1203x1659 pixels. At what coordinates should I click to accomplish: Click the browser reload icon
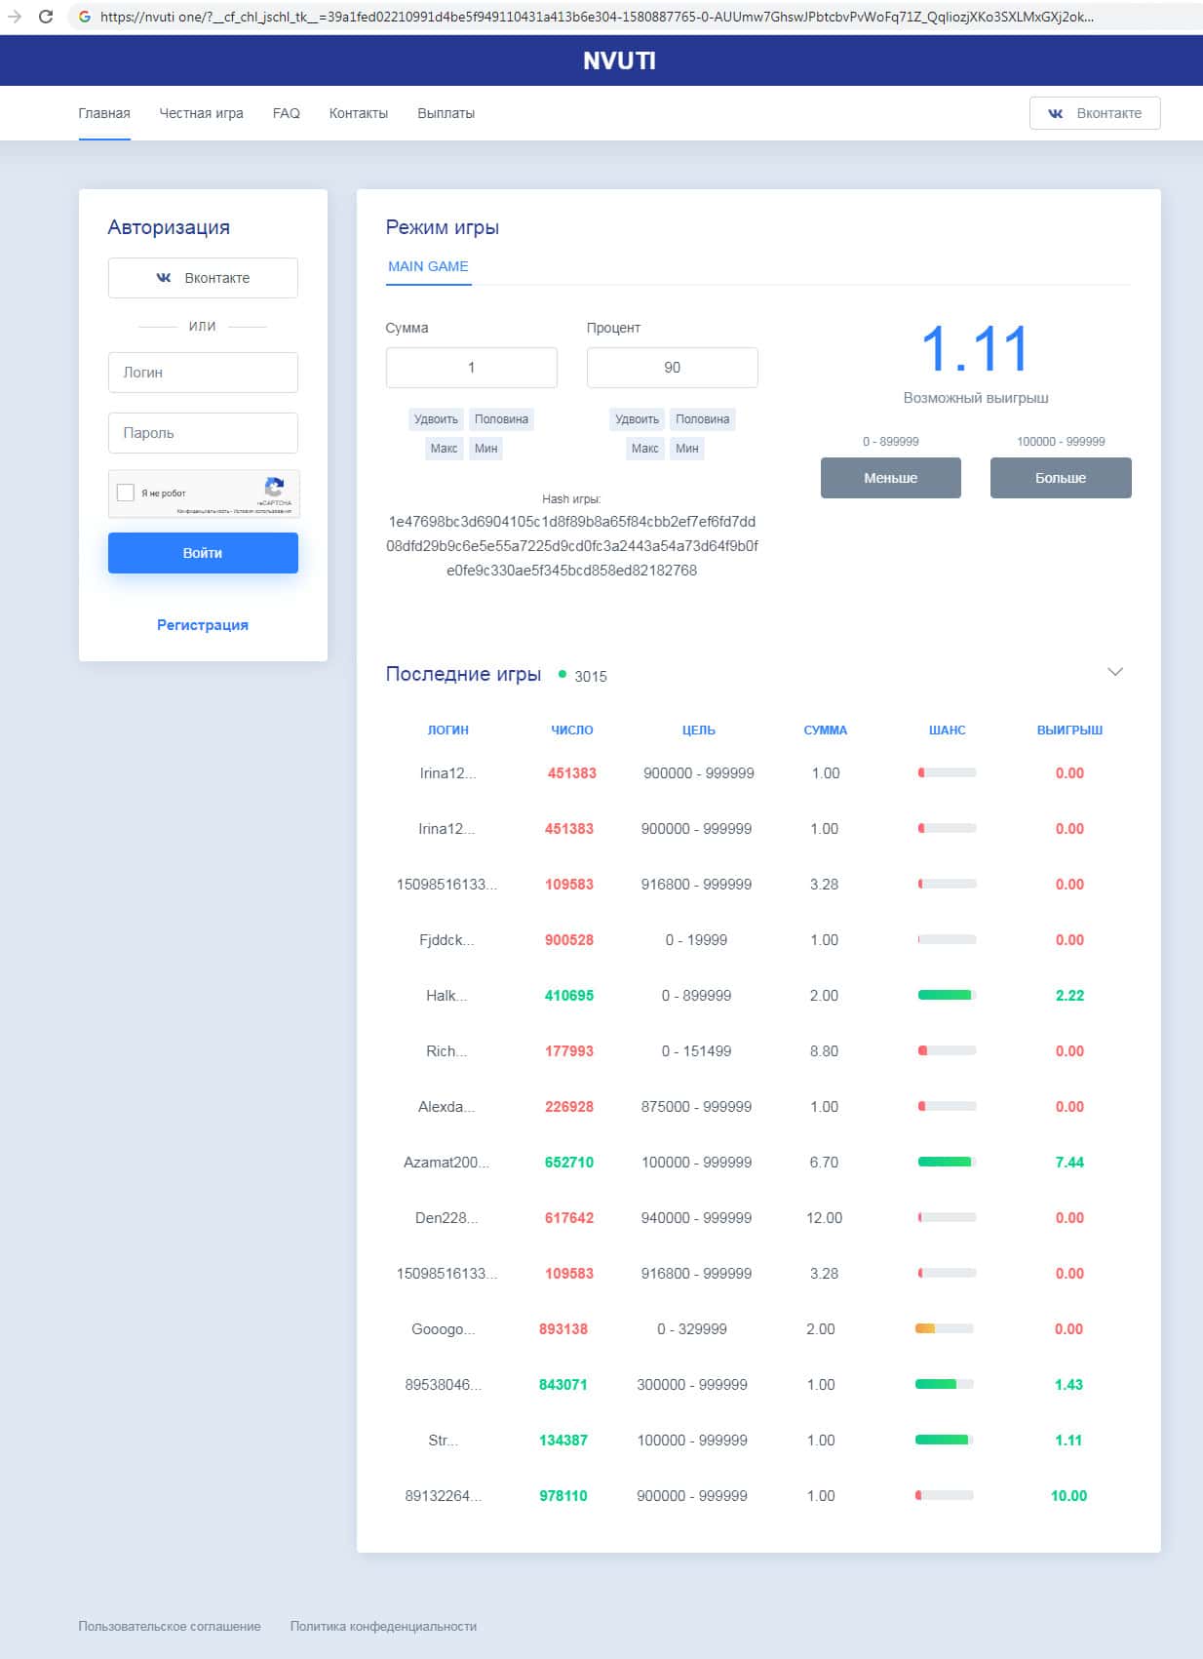[x=45, y=17]
